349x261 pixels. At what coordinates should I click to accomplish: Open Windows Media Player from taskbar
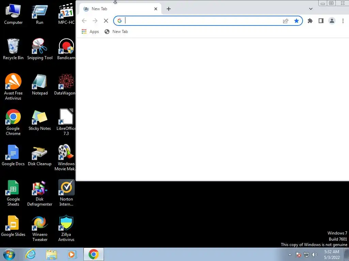72,254
